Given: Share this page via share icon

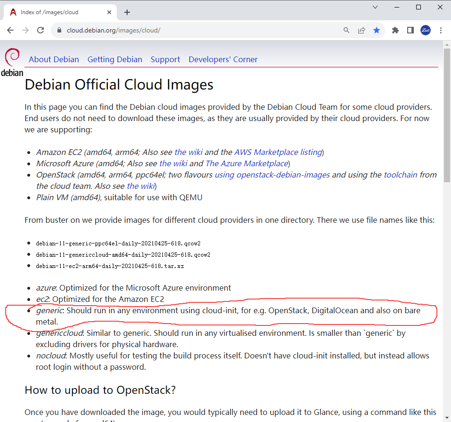Looking at the screenshot, I should tap(362, 30).
